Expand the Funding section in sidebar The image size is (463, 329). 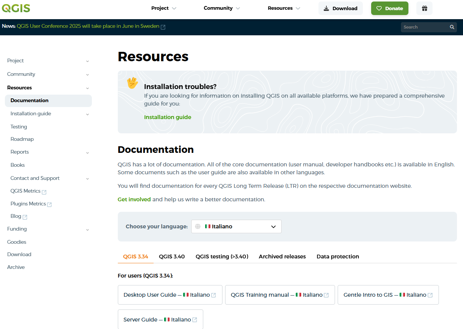[x=87, y=229]
